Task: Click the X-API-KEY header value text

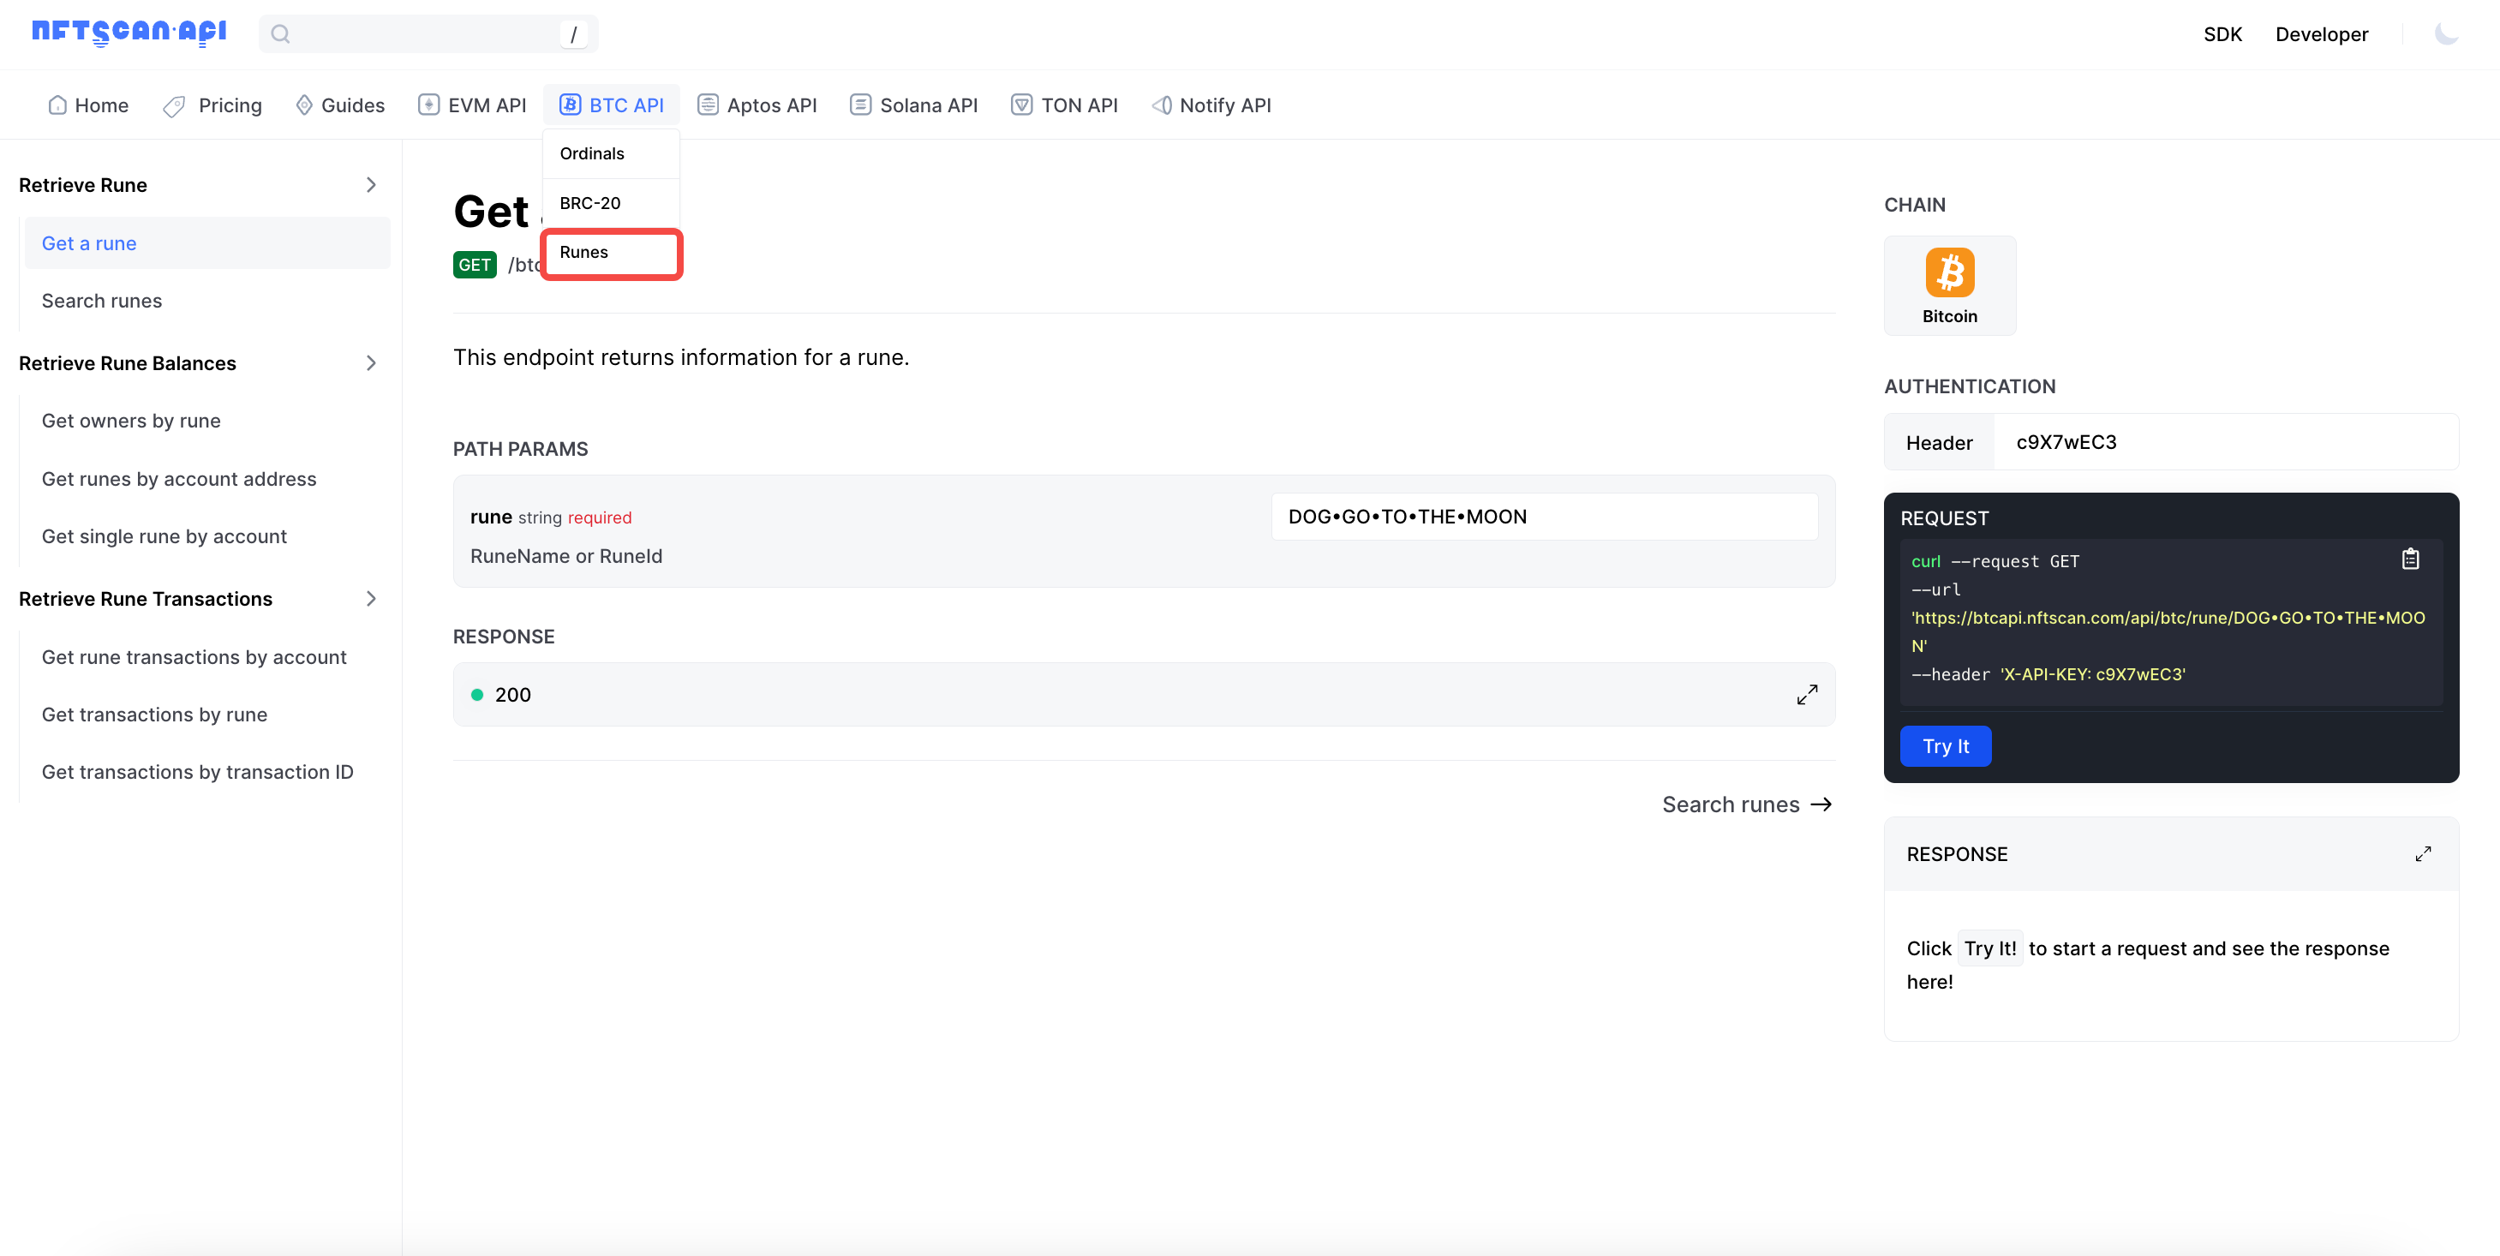Action: pyautogui.click(x=2092, y=674)
